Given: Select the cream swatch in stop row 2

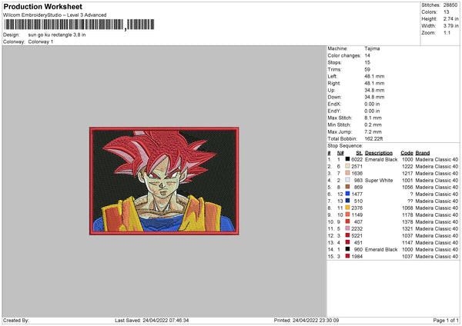Looking at the screenshot, I should point(347,166).
